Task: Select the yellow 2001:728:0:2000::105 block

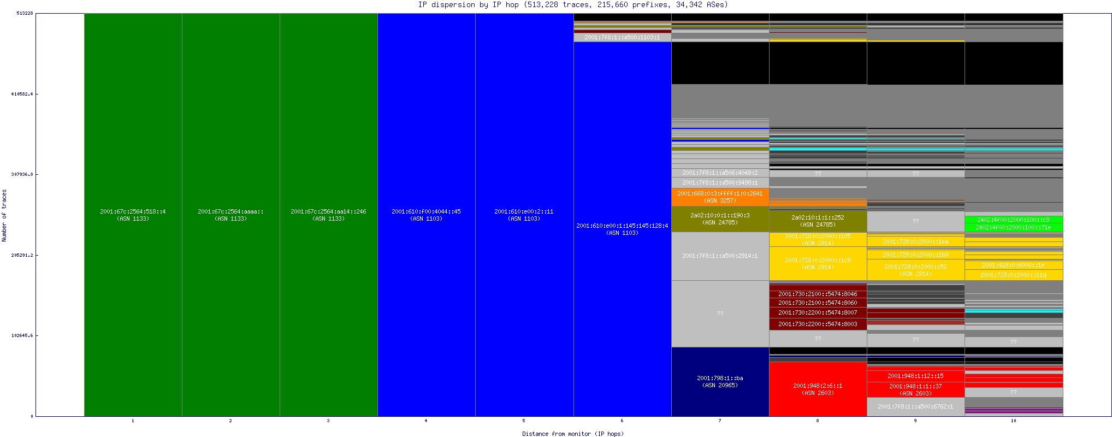Action: [818, 239]
